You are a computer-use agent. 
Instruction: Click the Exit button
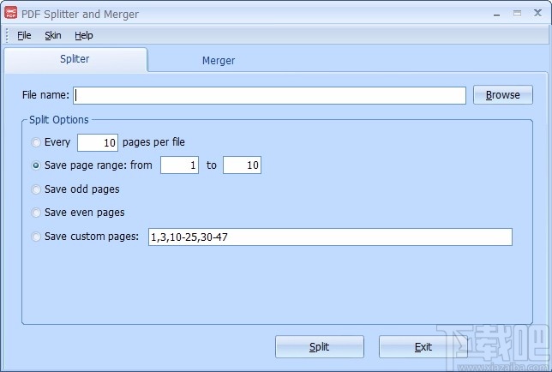423,347
